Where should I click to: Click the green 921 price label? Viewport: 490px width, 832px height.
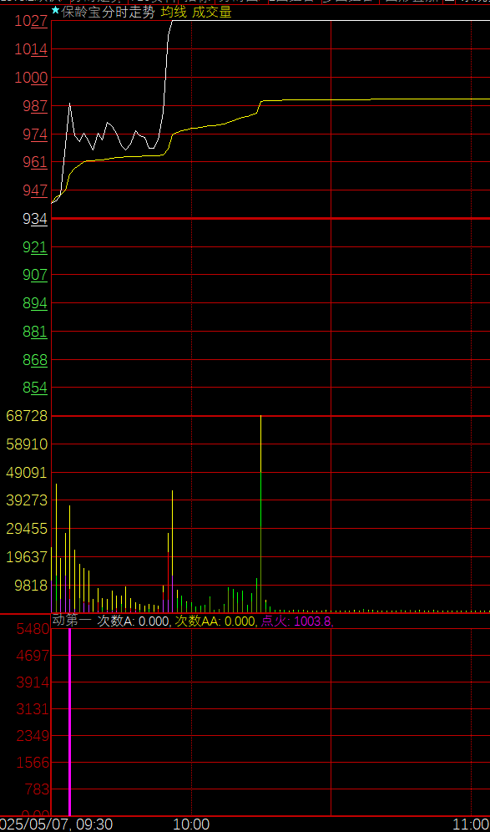[35, 246]
